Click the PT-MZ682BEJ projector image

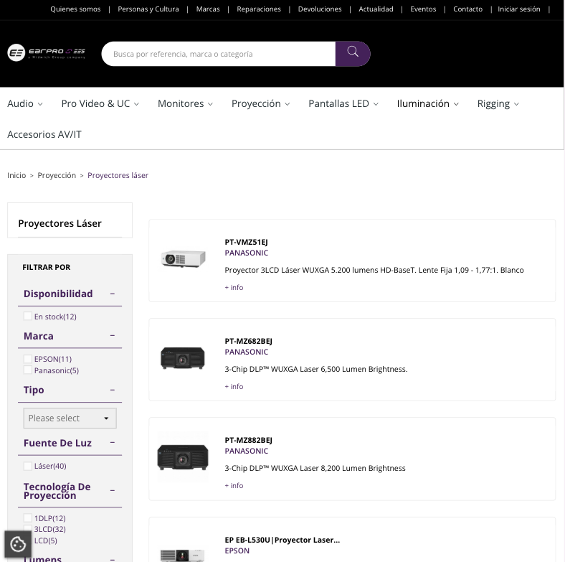183,358
